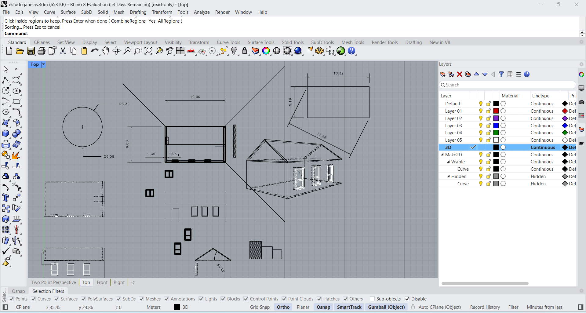586x313 pixels.
Task: Switch to the Curve Tools toolbar tab
Action: [x=228, y=42]
